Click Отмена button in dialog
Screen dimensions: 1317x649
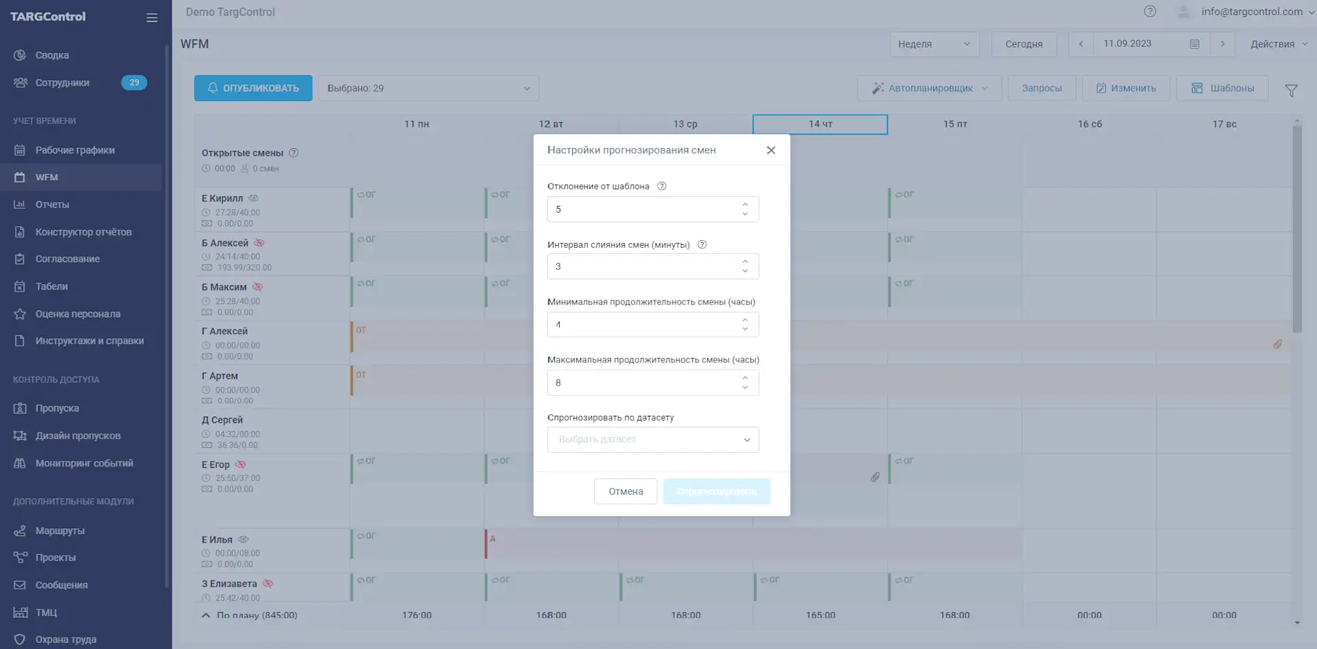click(x=626, y=491)
